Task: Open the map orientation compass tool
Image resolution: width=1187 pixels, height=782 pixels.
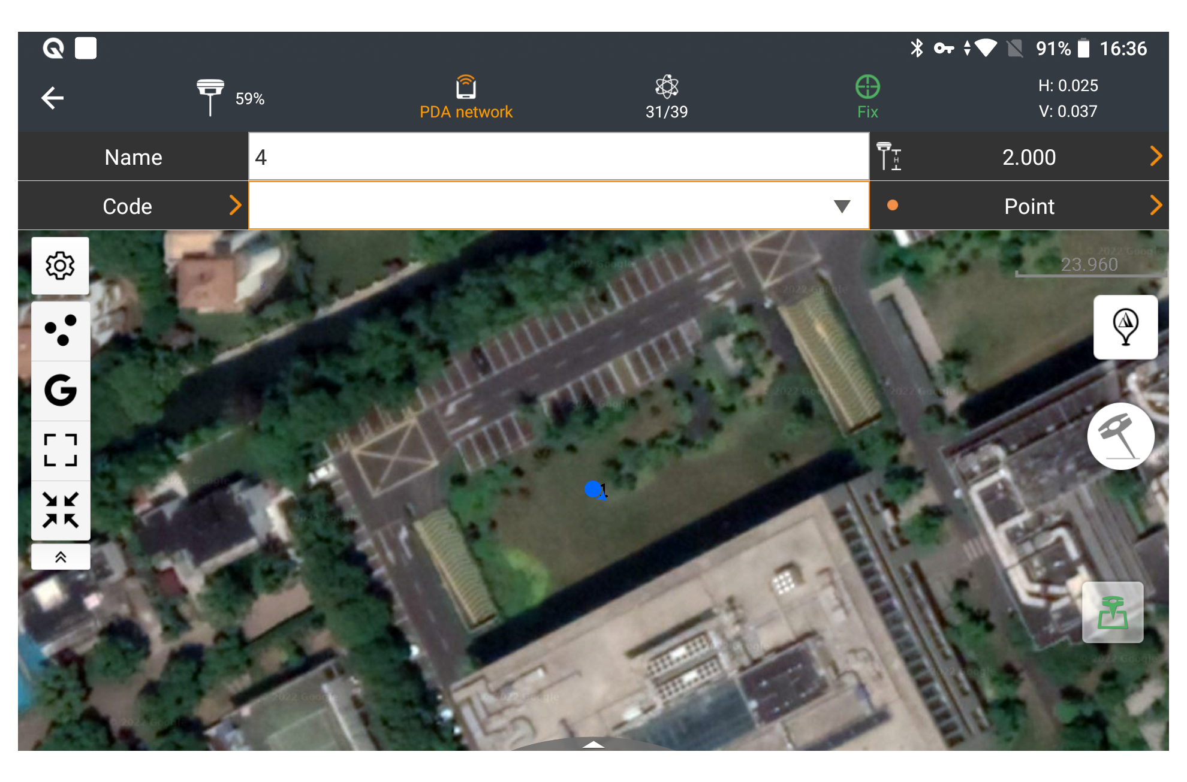Action: [1125, 327]
